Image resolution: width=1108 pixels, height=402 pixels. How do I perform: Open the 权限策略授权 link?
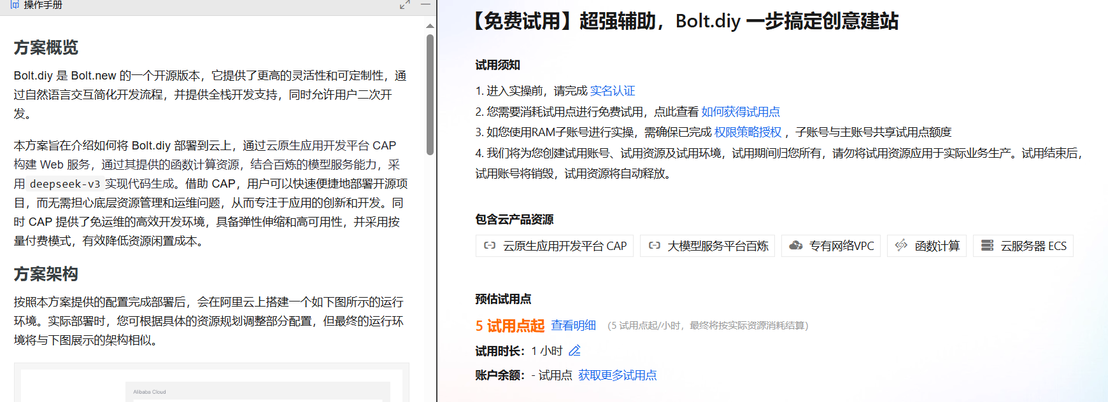click(x=748, y=132)
